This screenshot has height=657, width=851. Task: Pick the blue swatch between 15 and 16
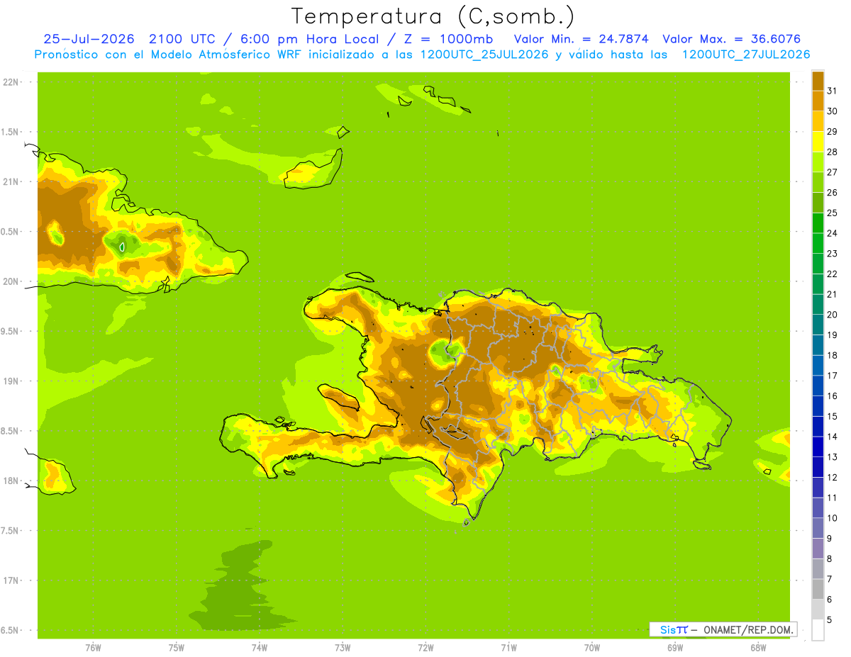tap(818, 406)
